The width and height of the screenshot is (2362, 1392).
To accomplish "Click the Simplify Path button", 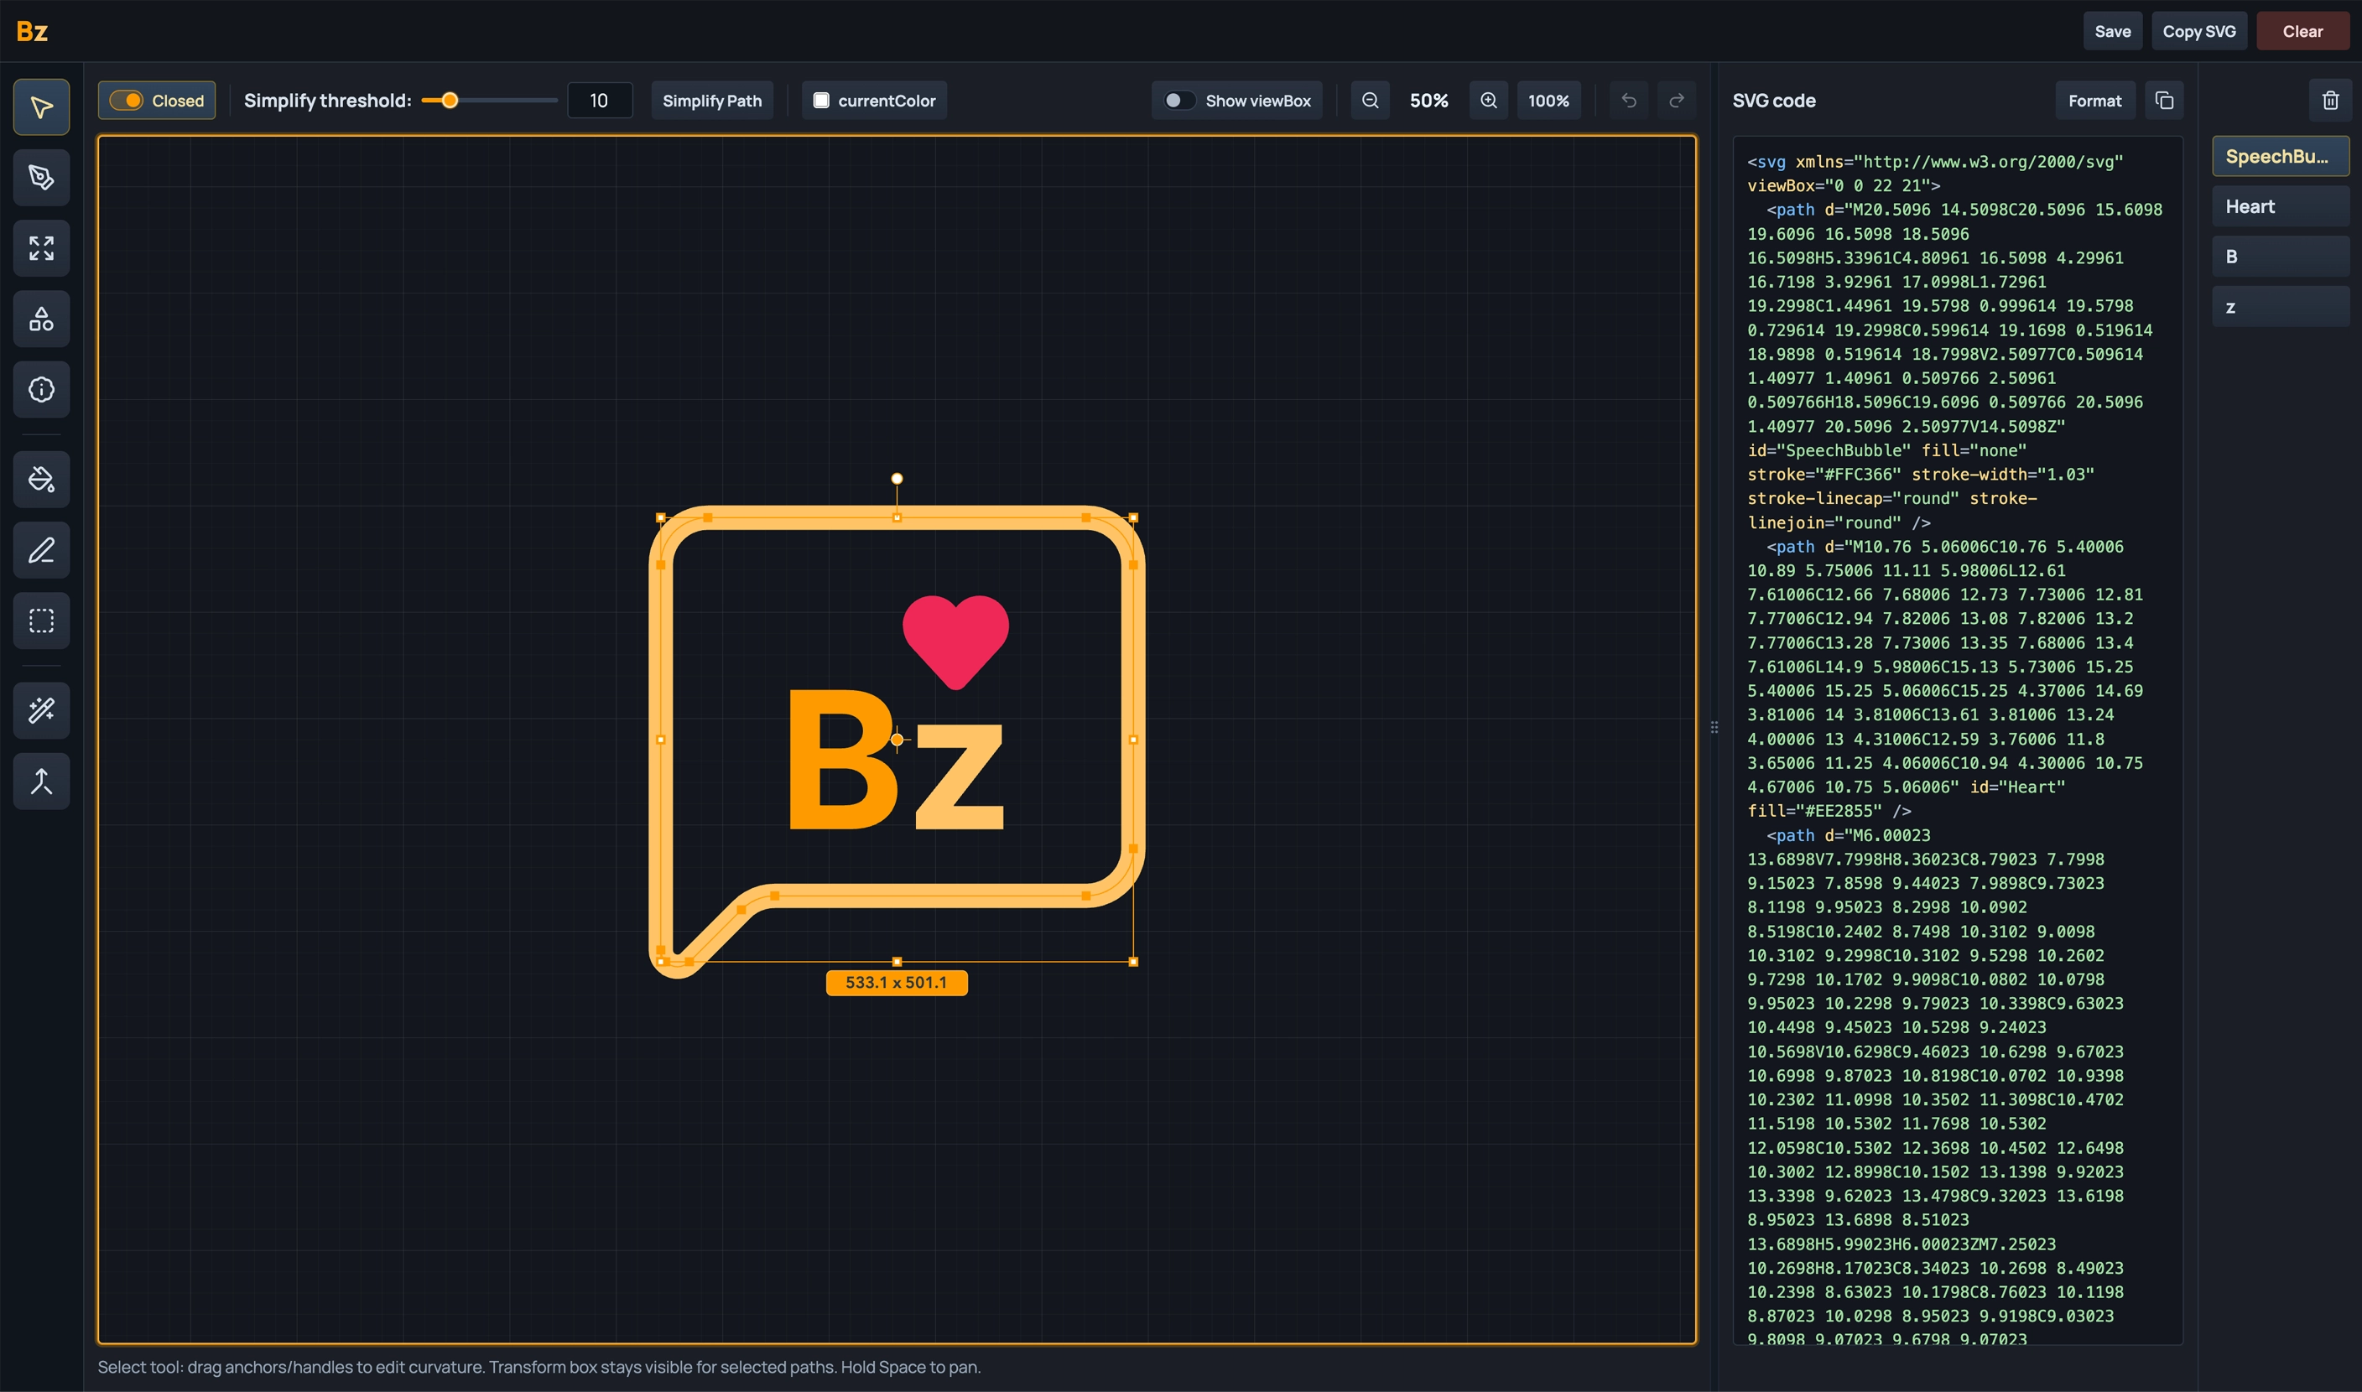I will (x=711, y=101).
